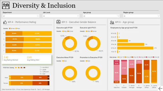Click the thumbs-up icon beside KPI 4
Viewport: 163px width, 91px height.
(x=5, y=22)
